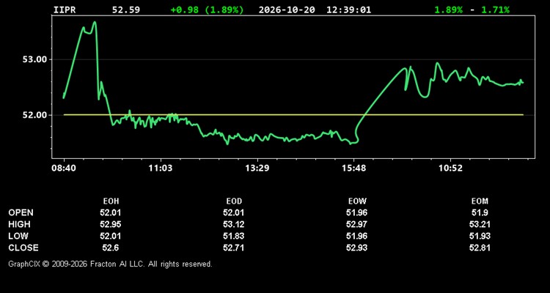Click the EOD HIGH value 53.12

[234, 224]
